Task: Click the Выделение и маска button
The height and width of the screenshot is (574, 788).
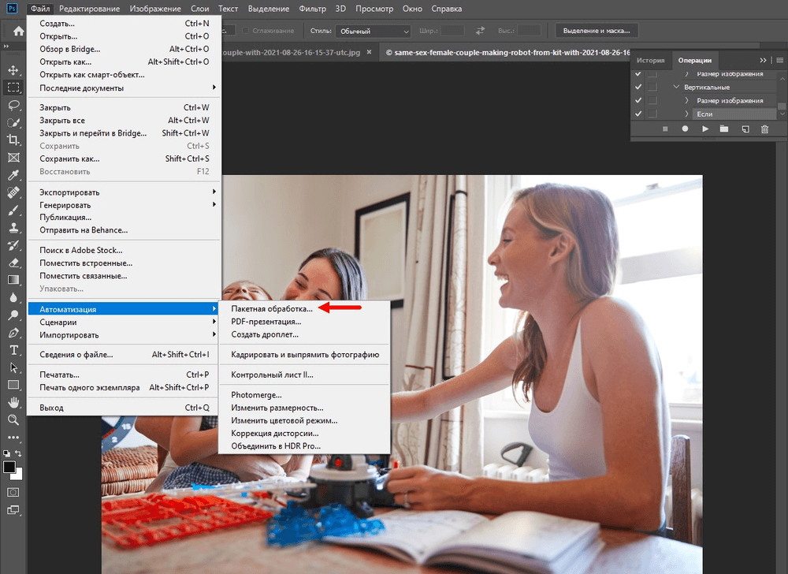Action: [x=597, y=31]
